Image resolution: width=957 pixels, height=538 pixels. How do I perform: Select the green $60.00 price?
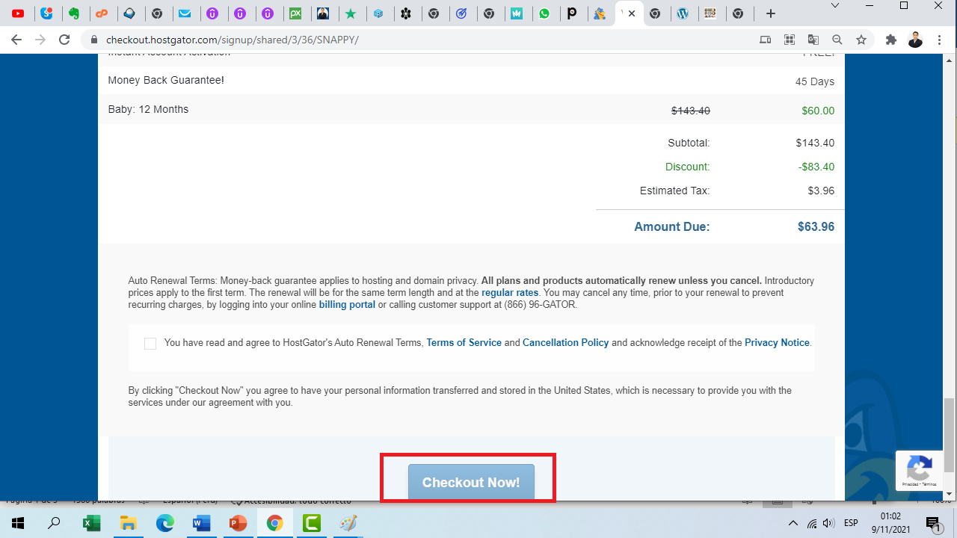tap(818, 111)
